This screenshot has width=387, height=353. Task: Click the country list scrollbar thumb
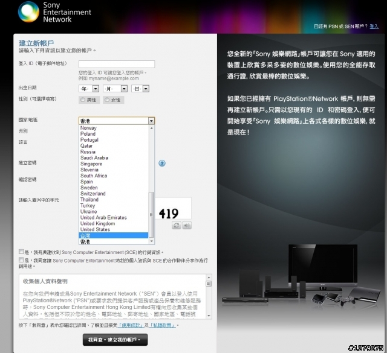[x=152, y=215]
